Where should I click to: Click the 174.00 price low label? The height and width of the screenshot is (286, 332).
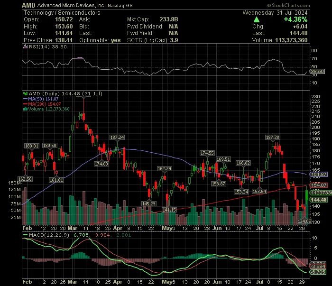101,164
